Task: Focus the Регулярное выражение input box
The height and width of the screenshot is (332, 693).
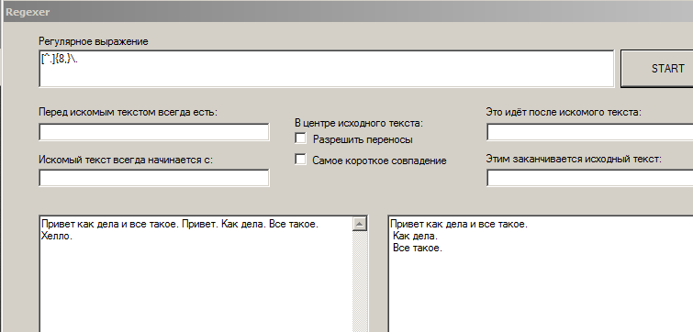Action: [x=327, y=69]
